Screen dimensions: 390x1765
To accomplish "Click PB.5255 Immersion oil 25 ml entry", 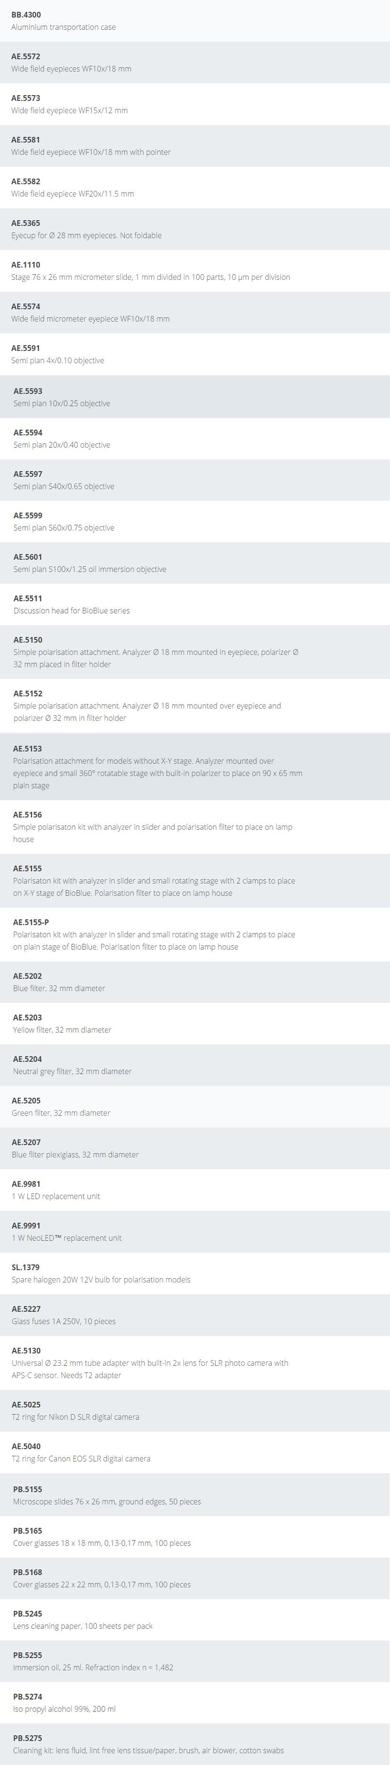I will [x=195, y=1662].
